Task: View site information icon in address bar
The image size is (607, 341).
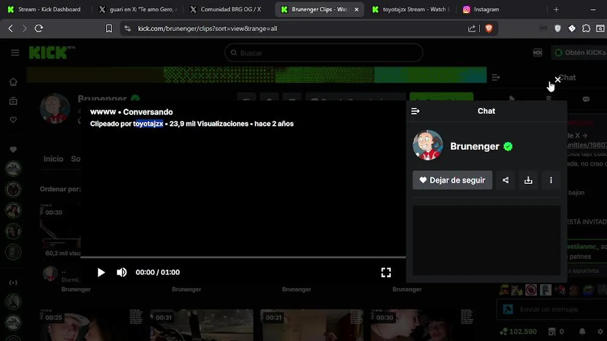Action: point(127,28)
